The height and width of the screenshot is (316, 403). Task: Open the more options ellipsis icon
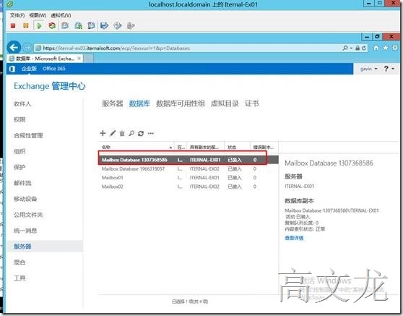pos(151,133)
